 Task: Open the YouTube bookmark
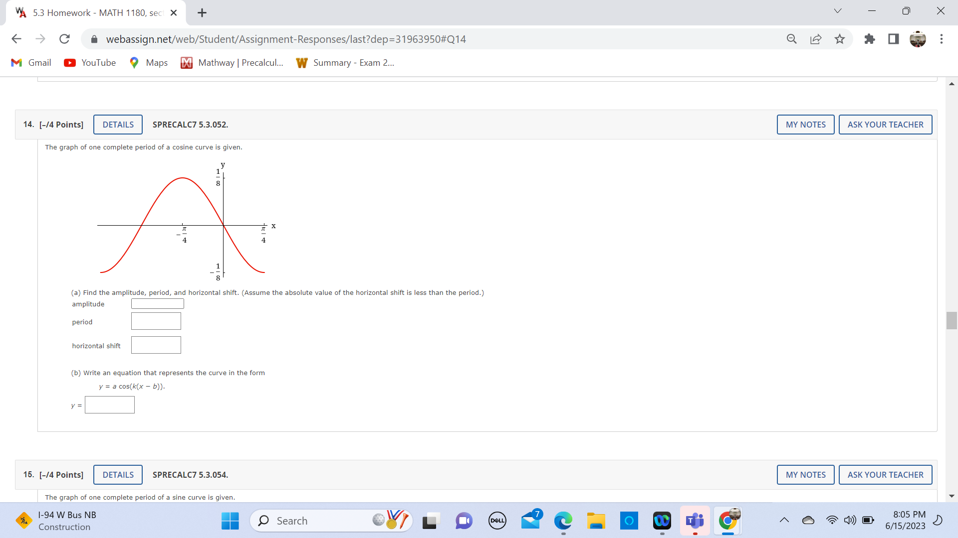[90, 62]
